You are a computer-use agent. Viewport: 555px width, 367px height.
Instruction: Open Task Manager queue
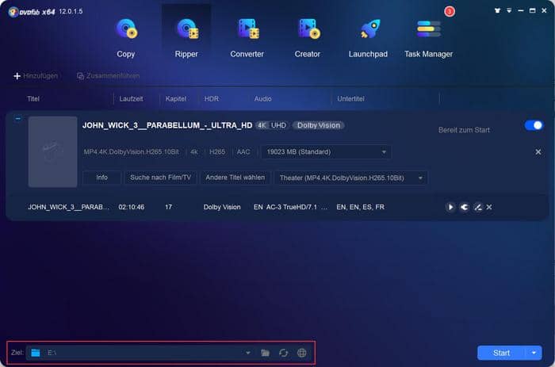[428, 36]
